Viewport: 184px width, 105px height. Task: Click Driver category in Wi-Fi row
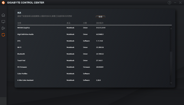85,47
